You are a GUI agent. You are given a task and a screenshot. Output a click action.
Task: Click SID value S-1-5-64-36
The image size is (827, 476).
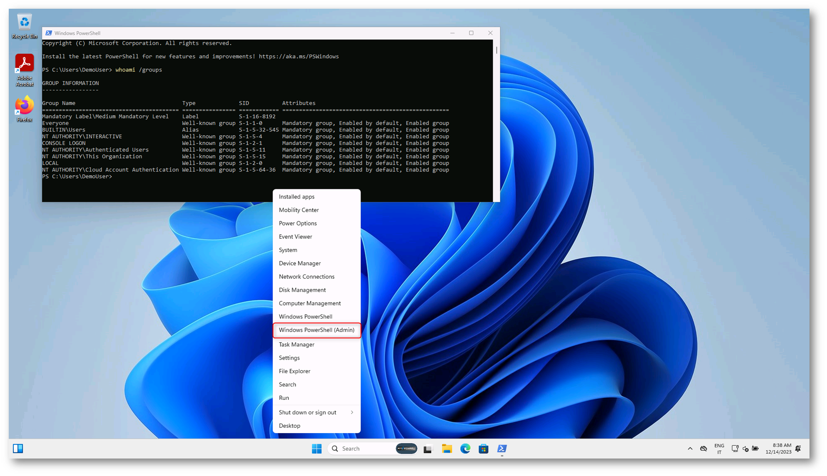click(257, 169)
